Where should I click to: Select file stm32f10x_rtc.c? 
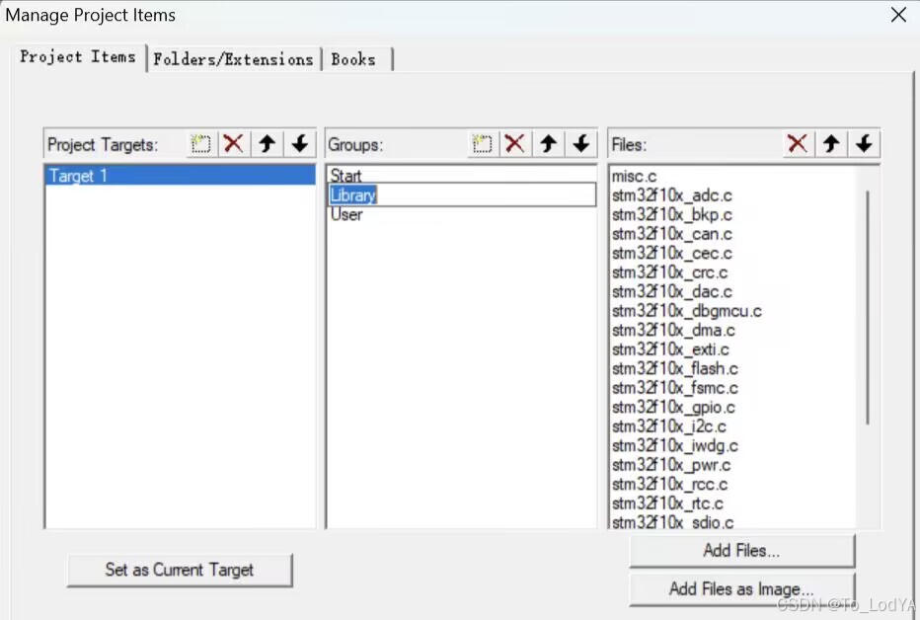click(667, 504)
